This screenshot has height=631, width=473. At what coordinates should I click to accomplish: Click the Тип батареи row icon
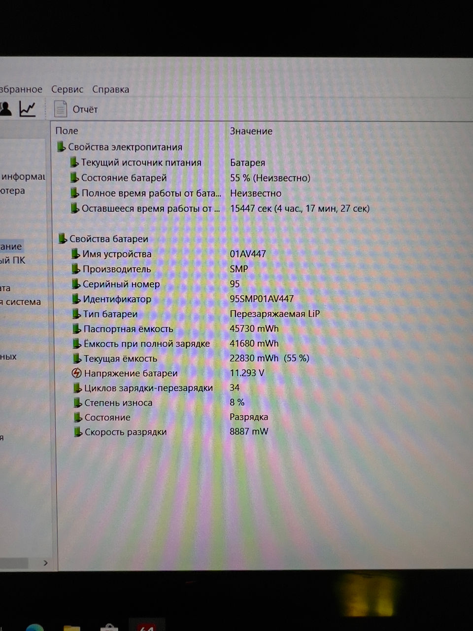pyautogui.click(x=76, y=314)
